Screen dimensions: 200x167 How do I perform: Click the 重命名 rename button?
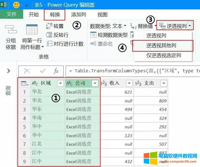(101, 44)
